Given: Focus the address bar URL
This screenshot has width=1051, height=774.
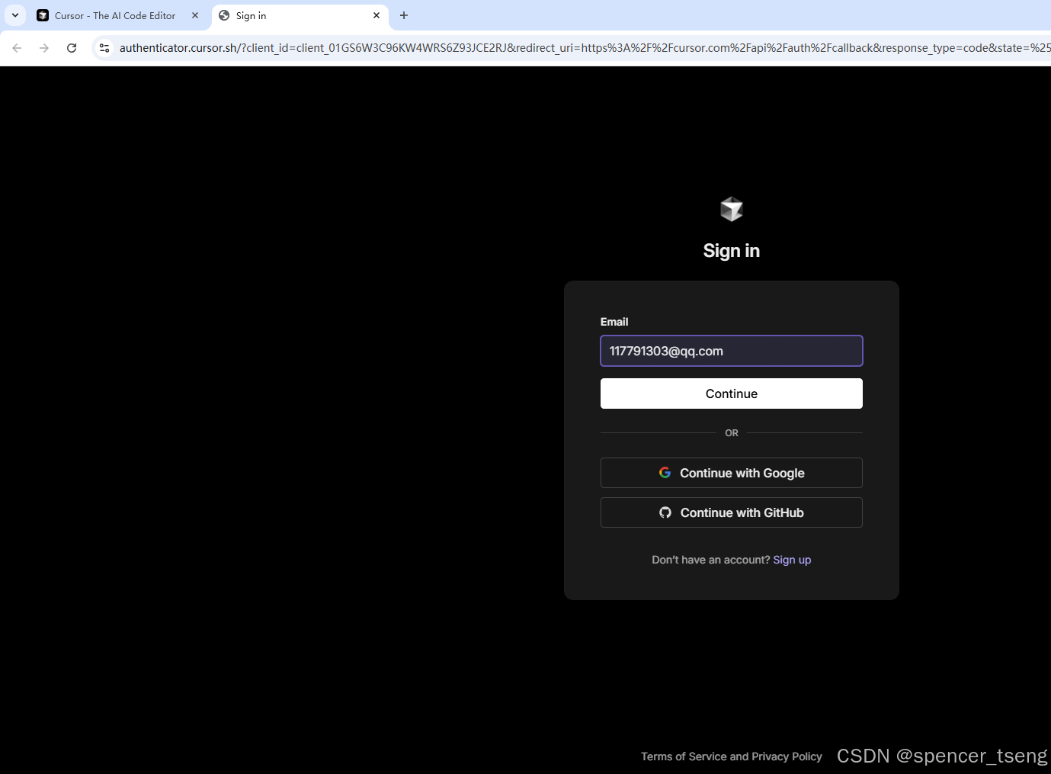Looking at the screenshot, I should tap(585, 48).
